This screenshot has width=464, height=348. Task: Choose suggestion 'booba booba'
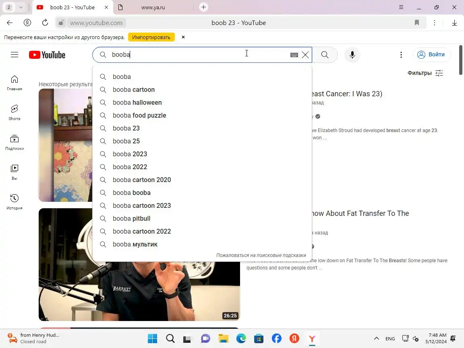[x=202, y=193]
